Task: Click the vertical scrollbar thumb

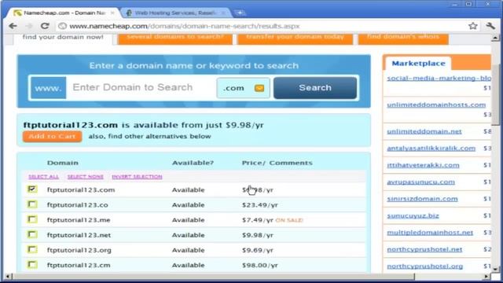Action: (x=495, y=94)
